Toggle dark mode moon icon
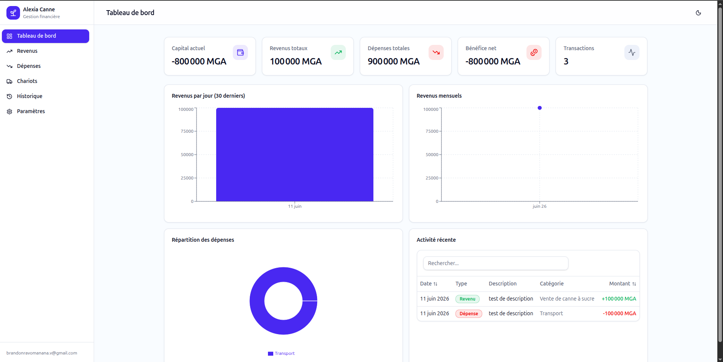 [x=698, y=13]
